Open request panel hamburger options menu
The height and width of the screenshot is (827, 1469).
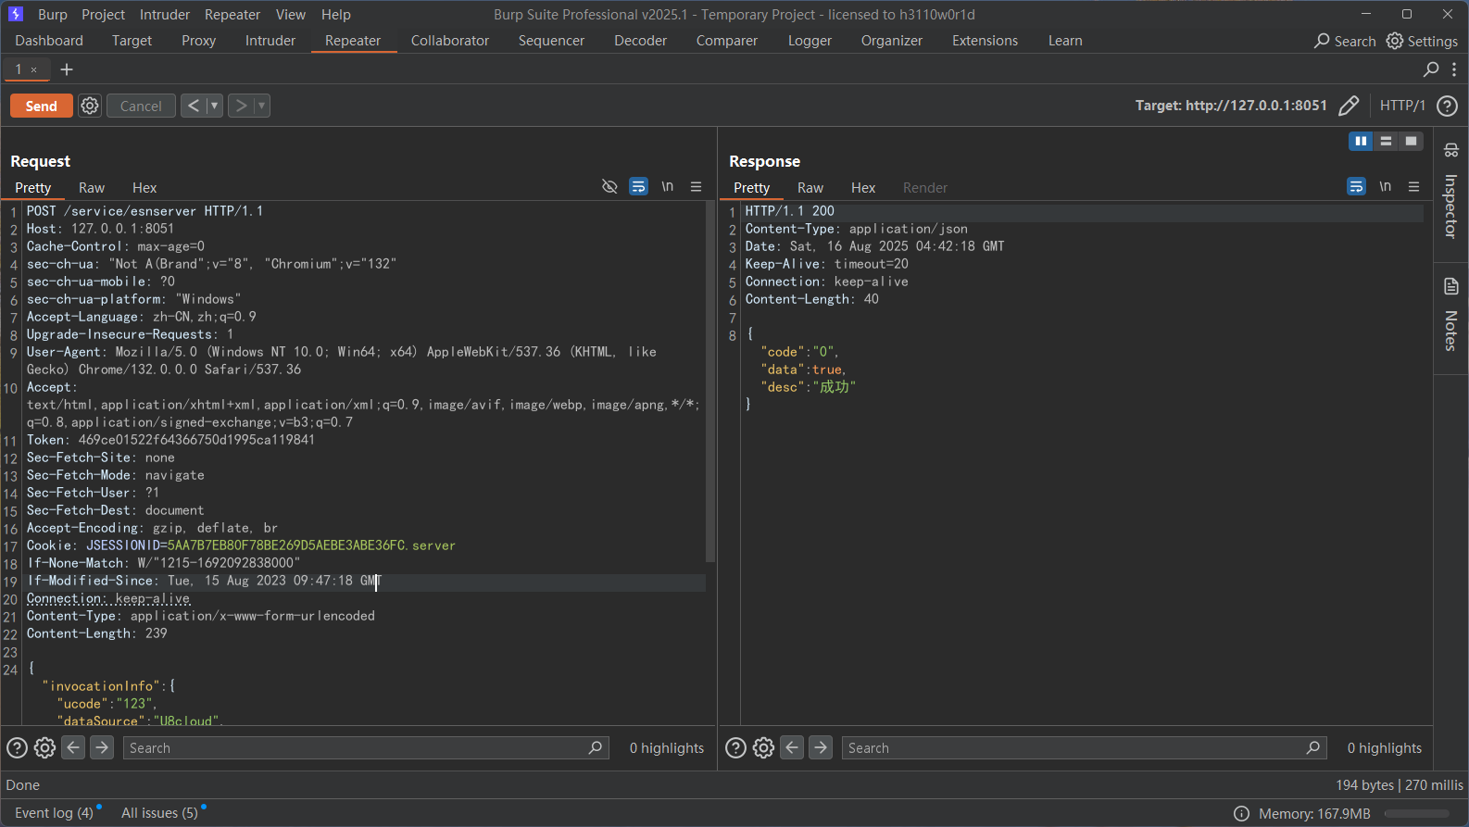[x=696, y=187]
